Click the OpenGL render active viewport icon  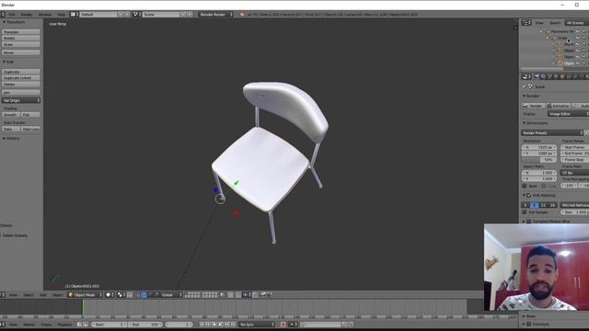[x=262, y=295]
